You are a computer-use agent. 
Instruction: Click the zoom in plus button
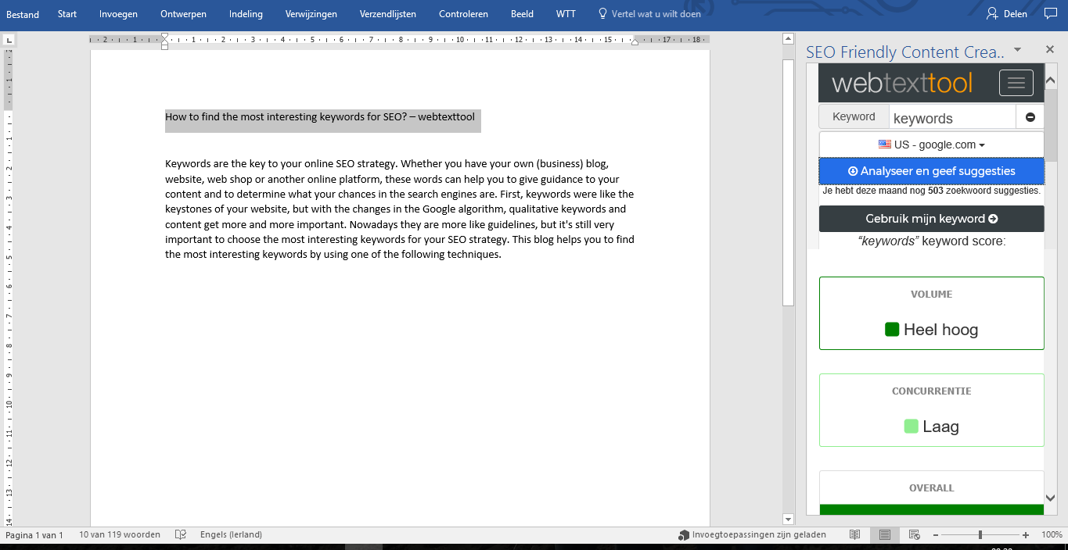[1026, 535]
